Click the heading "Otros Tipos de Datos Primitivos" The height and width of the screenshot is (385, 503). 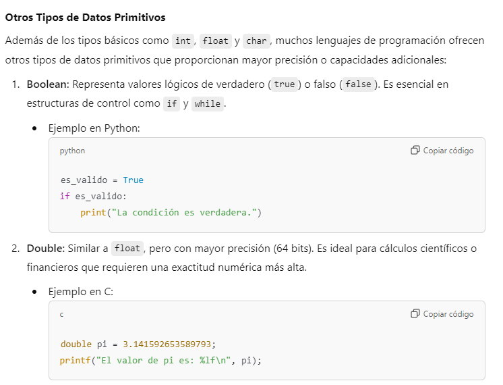85,17
